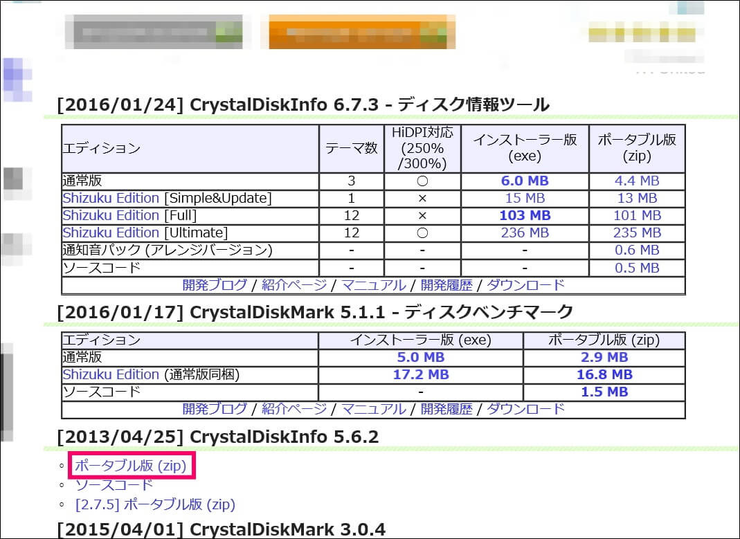The image size is (740, 539).
Task: Click theme count 12 in Shizuku Full row
Action: (x=351, y=215)
